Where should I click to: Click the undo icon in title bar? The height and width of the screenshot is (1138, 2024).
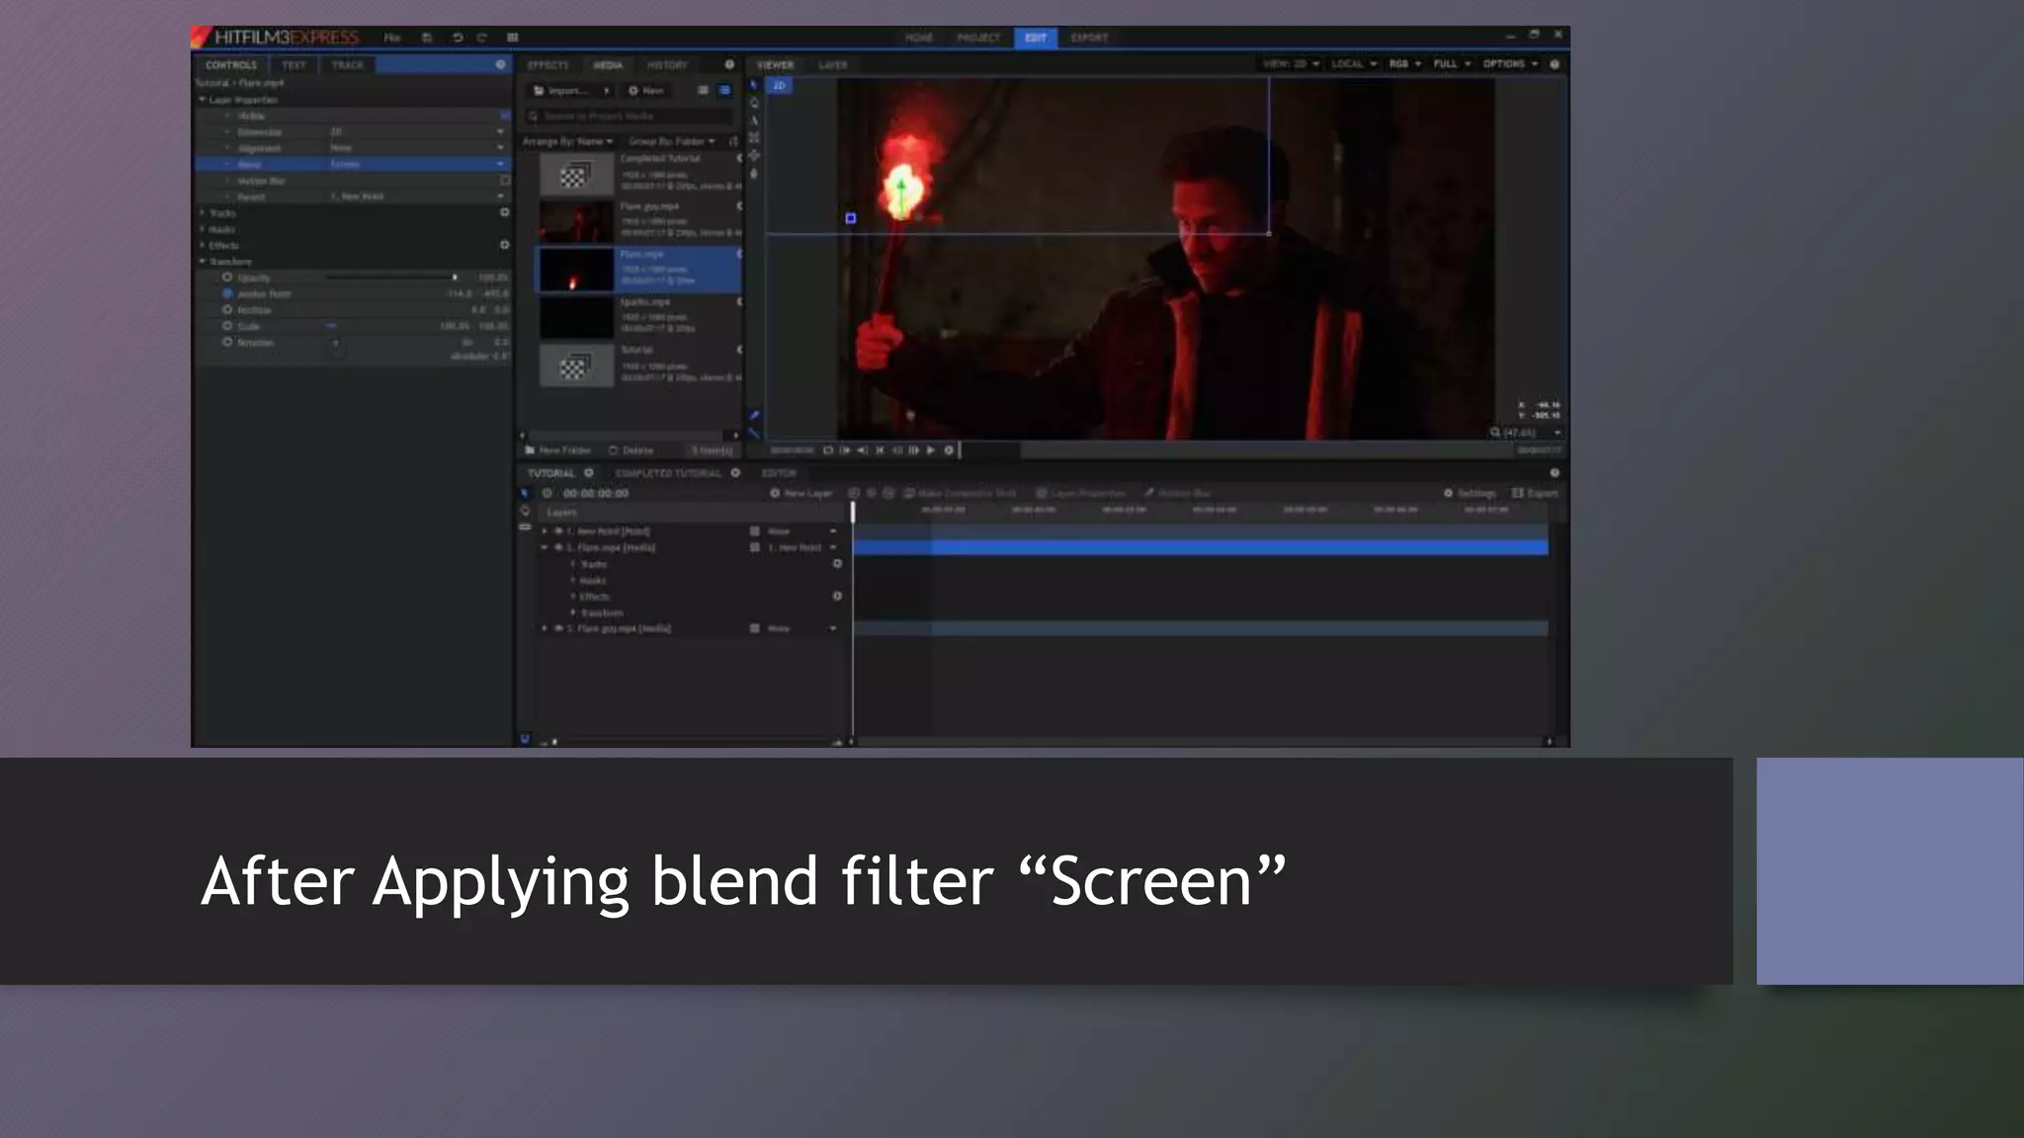point(457,38)
